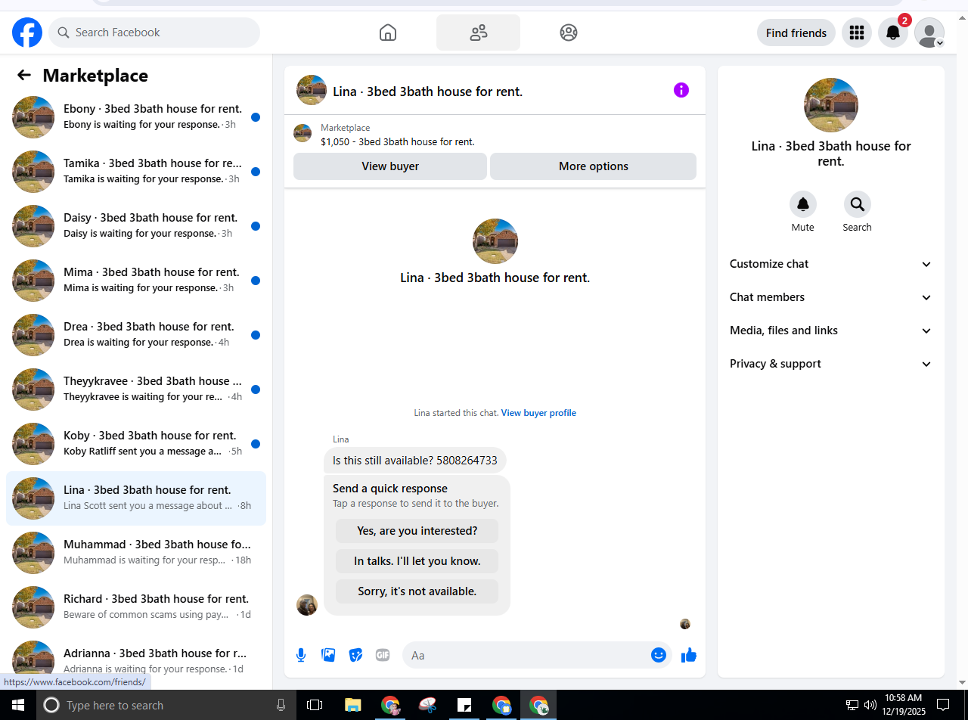Click message 'Is this still available? 5808264733'
The height and width of the screenshot is (720, 968).
[x=415, y=461]
